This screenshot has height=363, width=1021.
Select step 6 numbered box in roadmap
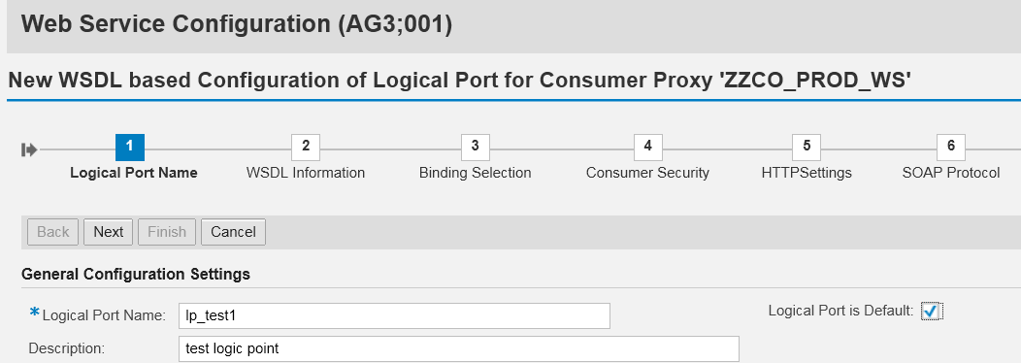951,148
